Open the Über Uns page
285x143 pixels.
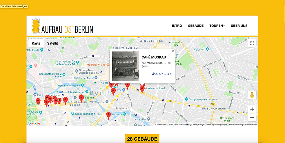[239, 26]
